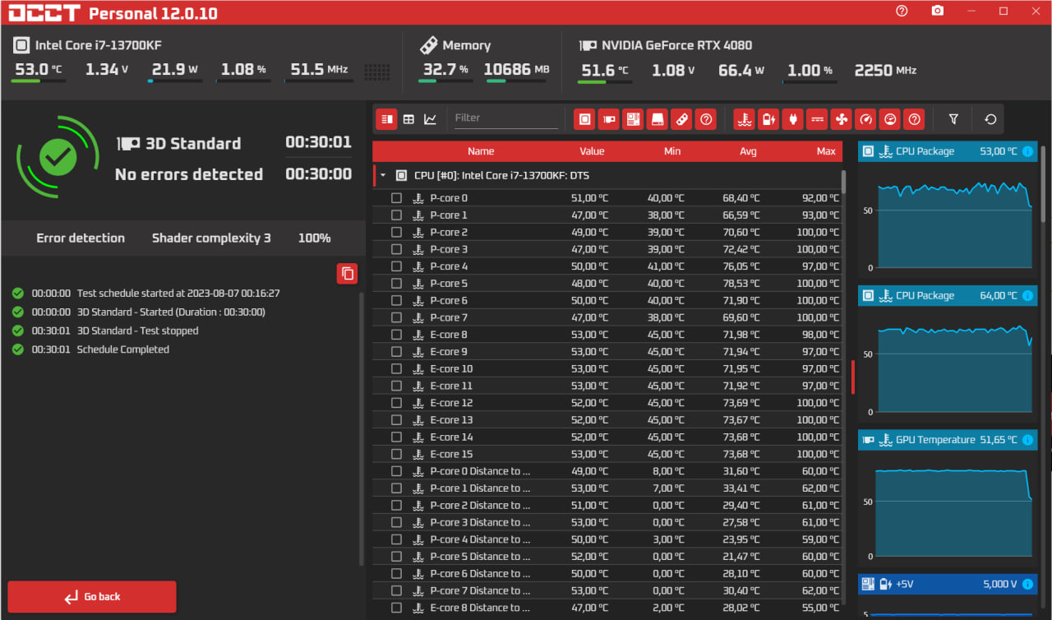
Task: Toggle current sensor type filter
Action: click(817, 119)
